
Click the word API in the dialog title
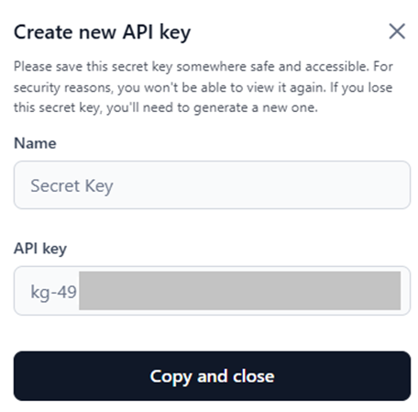(137, 31)
